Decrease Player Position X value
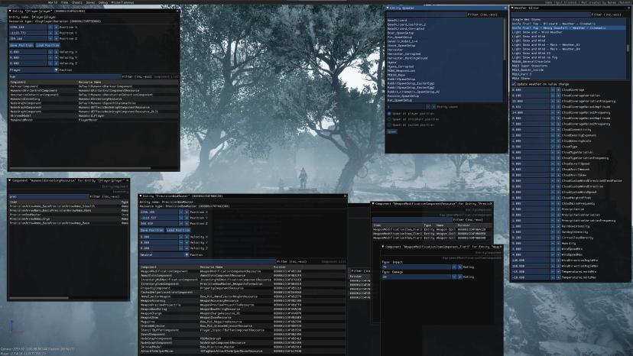This screenshot has width=633, height=356. (50, 27)
